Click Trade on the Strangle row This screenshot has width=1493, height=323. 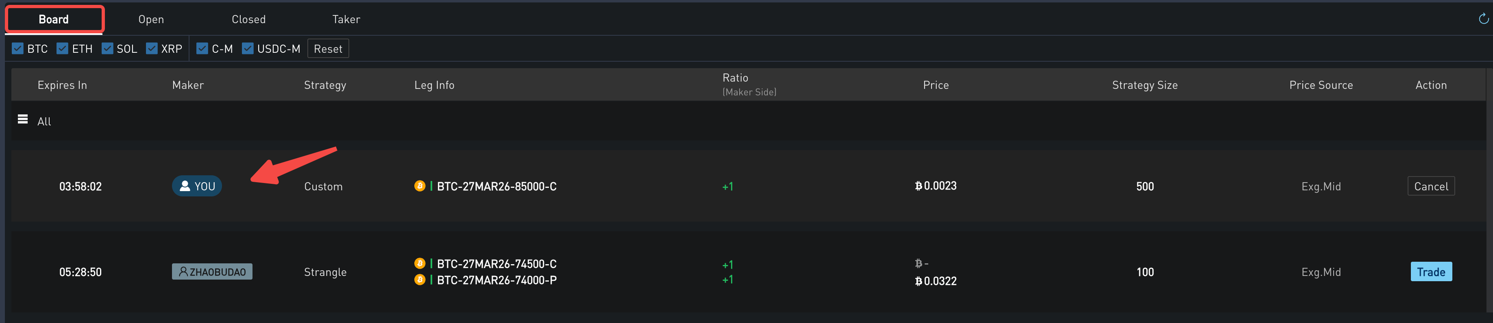[1430, 272]
